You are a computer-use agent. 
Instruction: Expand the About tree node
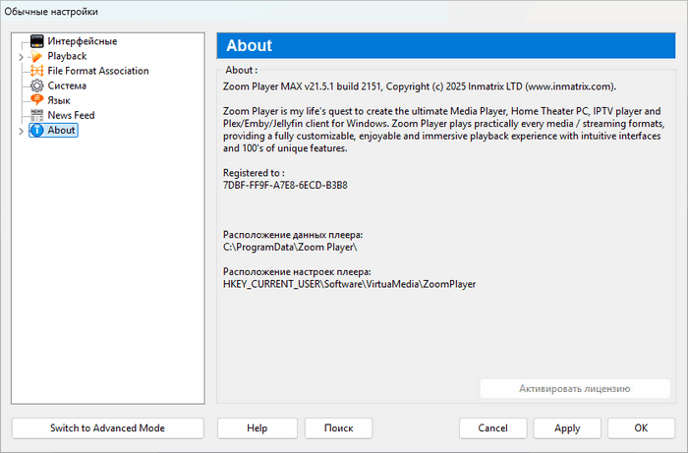pyautogui.click(x=21, y=131)
